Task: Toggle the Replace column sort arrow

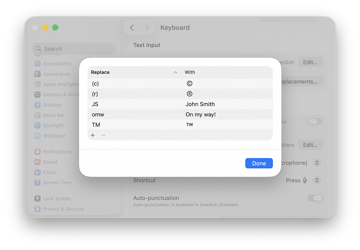Action: [175, 72]
